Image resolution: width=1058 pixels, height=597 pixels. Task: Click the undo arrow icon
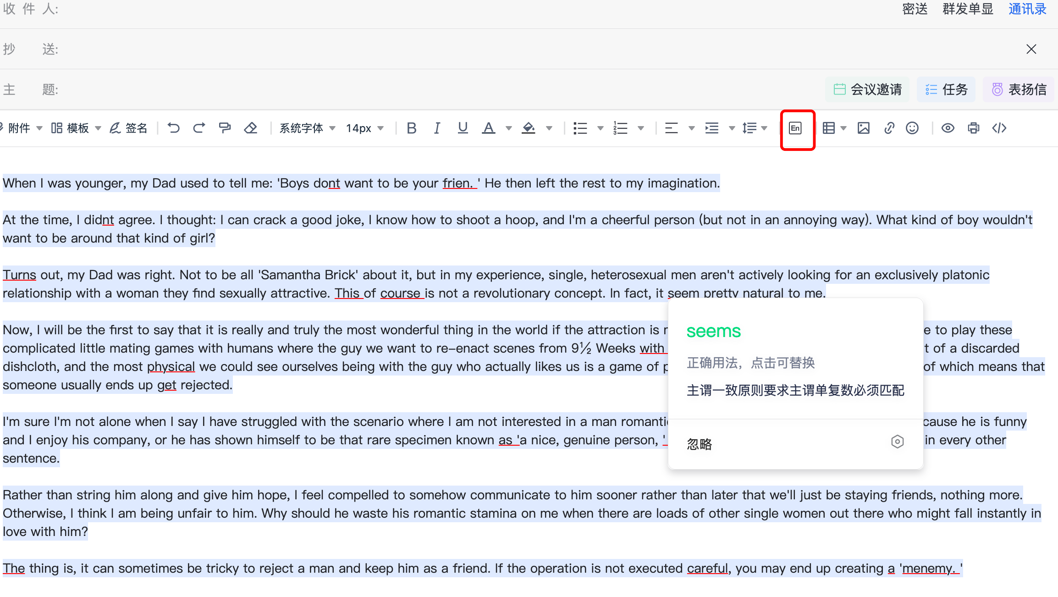173,128
